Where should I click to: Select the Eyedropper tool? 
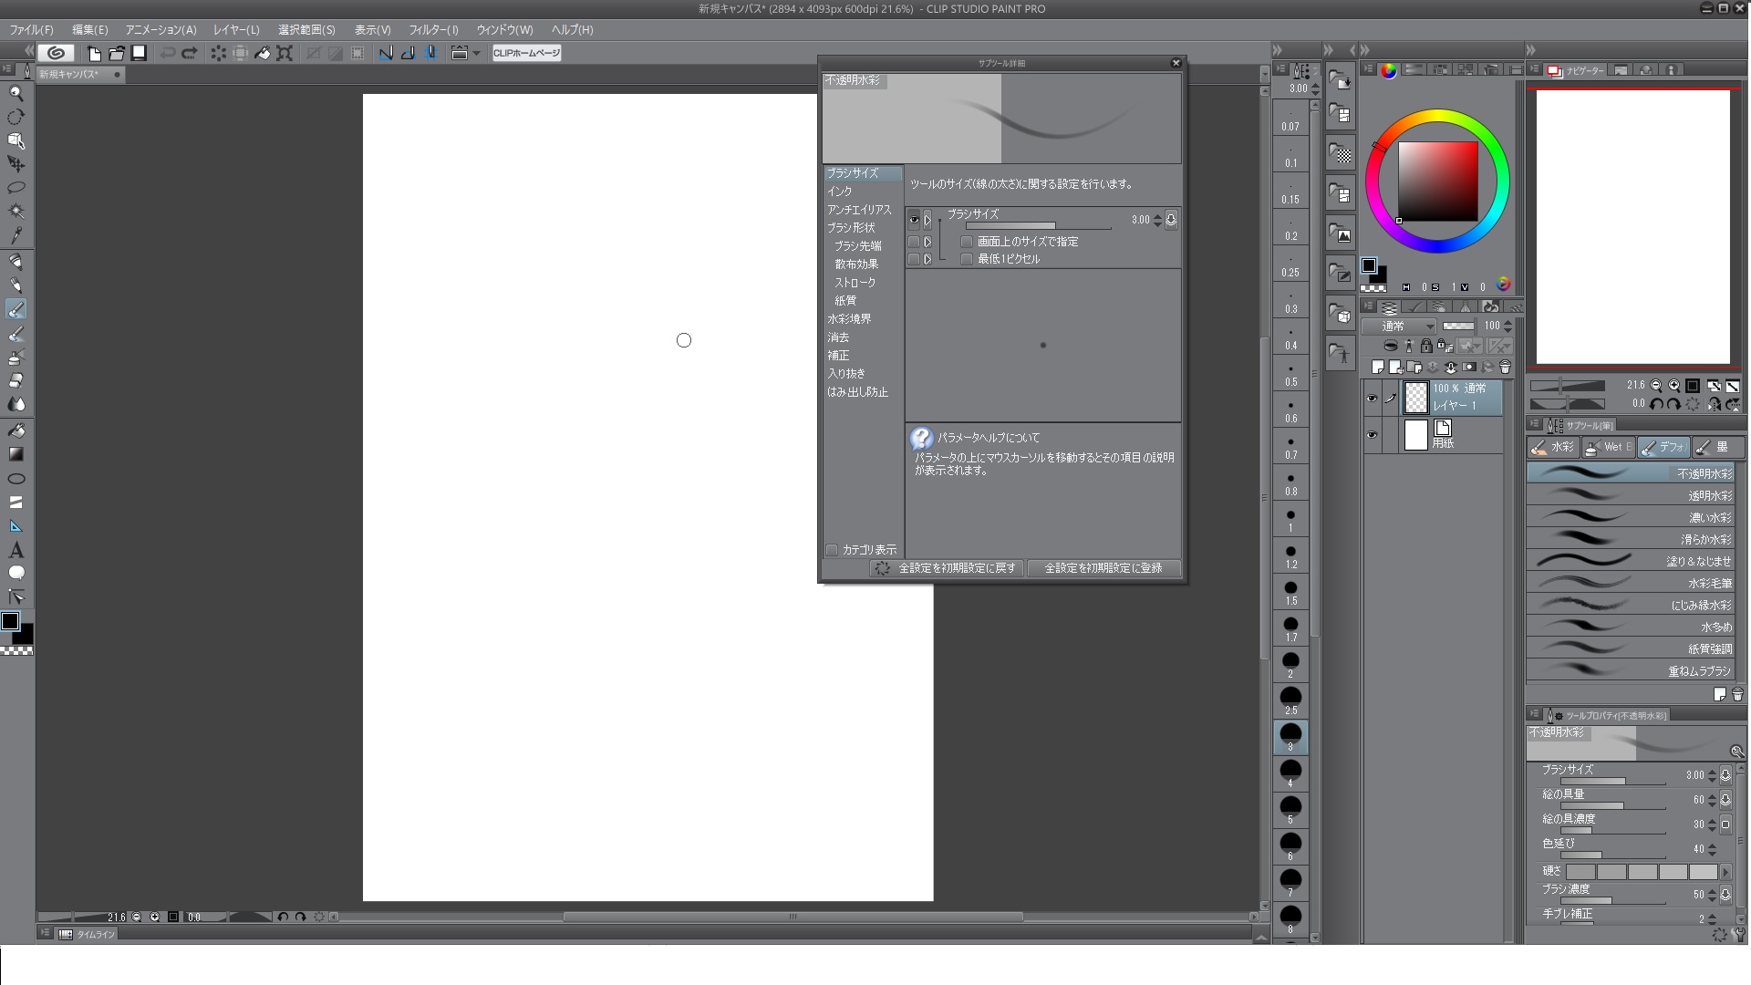(16, 235)
